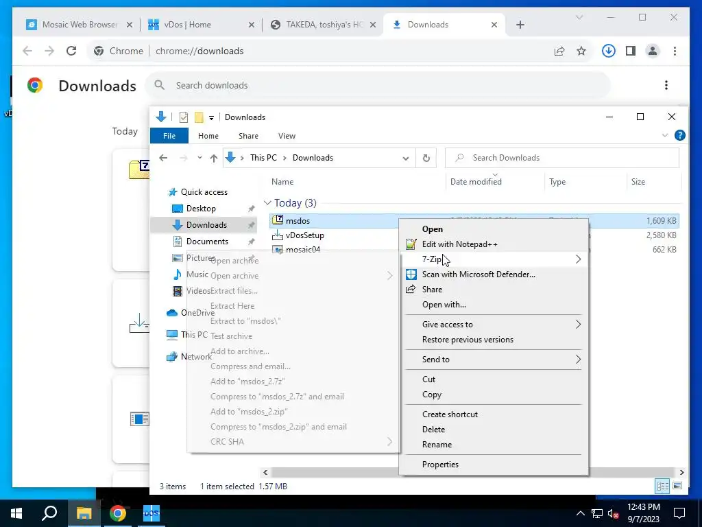Screen dimensions: 702x527
Task: Click Chrome Search downloads box
Action: click(378, 85)
